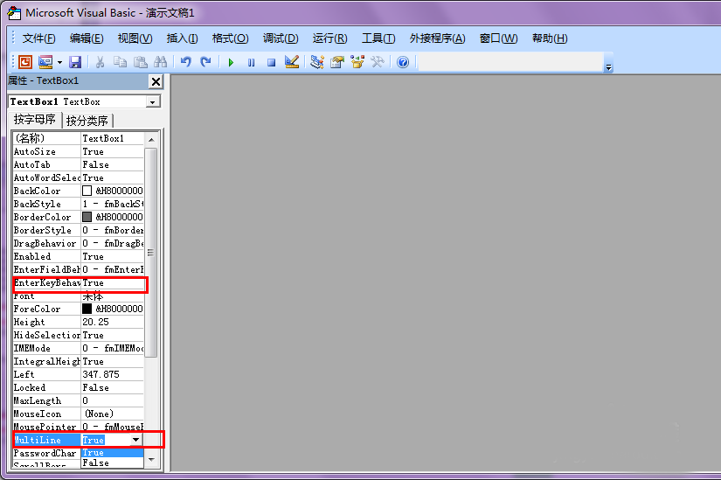The height and width of the screenshot is (480, 721).
Task: Open the 插入(I) menu
Action: (182, 38)
